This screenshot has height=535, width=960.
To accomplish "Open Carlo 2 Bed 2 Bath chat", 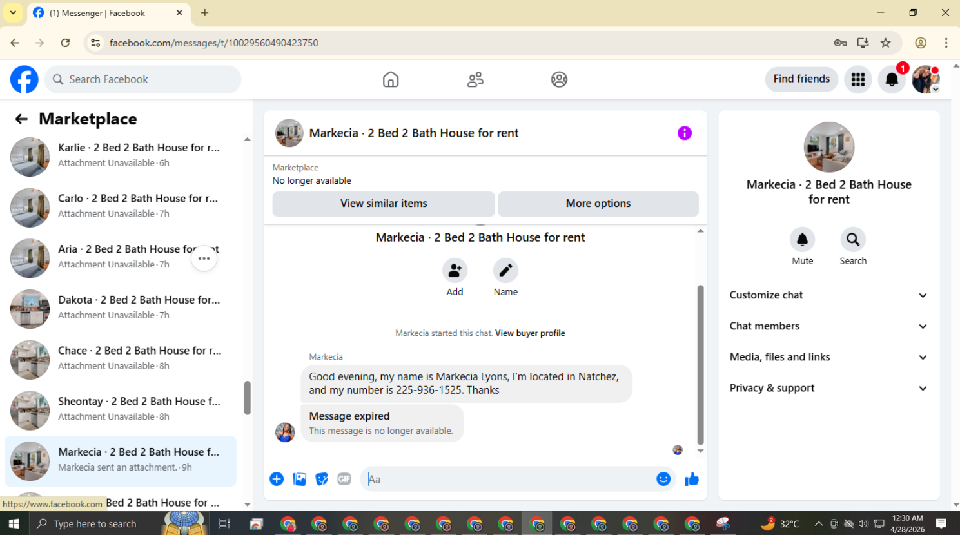I will [x=121, y=208].
